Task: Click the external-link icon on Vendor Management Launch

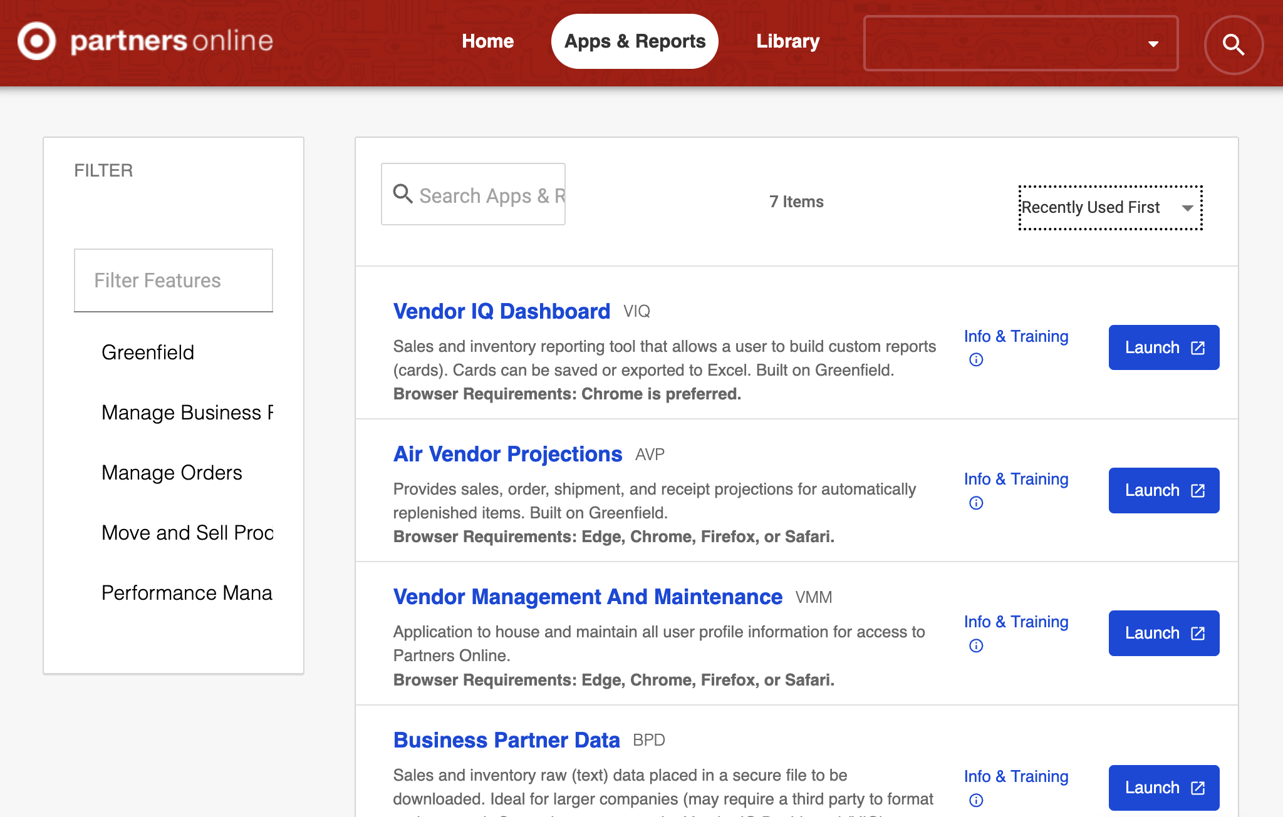Action: coord(1197,632)
